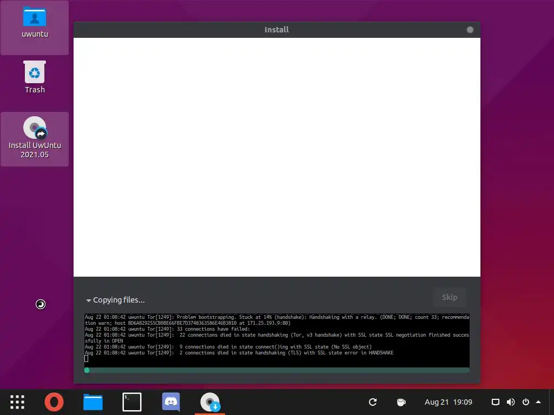Image resolution: width=554 pixels, height=415 pixels.
Task: Open the Files manager in the taskbar
Action: 93,402
